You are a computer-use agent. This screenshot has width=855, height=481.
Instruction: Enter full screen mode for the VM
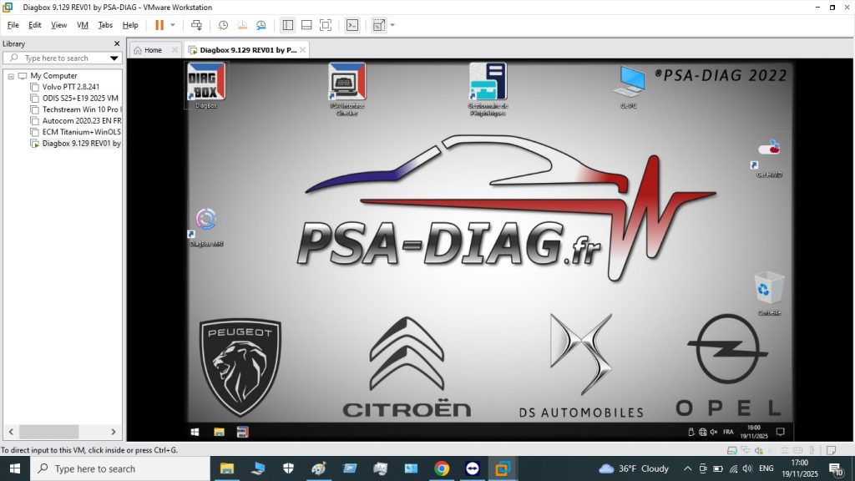[x=326, y=25]
